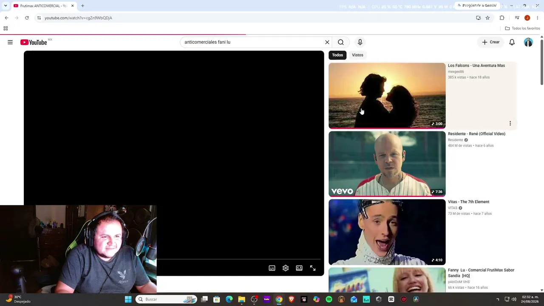544x306 pixels.
Task: Visit the mexgeo86 channel
Action: pyautogui.click(x=456, y=72)
